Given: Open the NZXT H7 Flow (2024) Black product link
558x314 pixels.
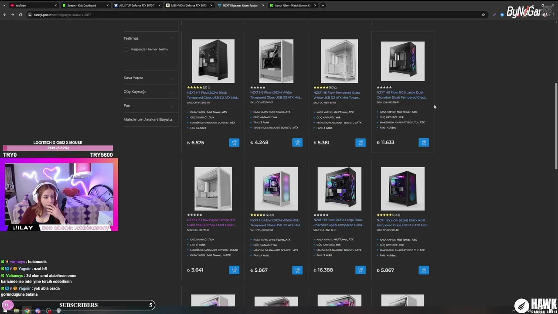Looking at the screenshot, I should point(213,95).
